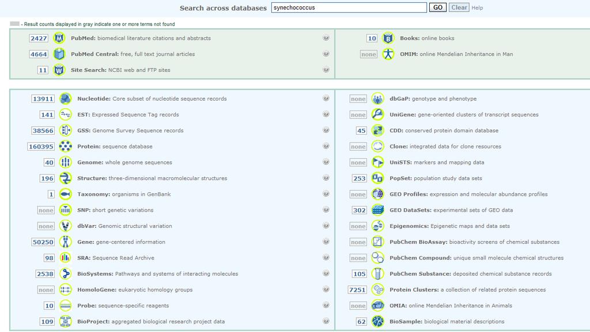Open the 50250 Gene results count
Screen dimensions: 590x332
tap(43, 242)
